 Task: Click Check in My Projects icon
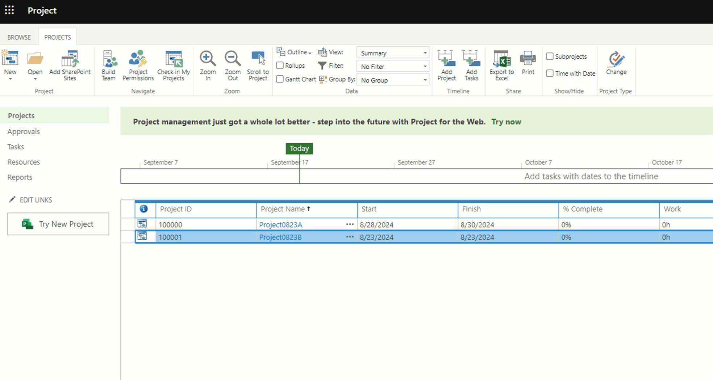174,59
